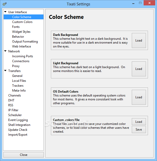Open the Scheduler settings page
The image size is (157, 161).
click(15, 115)
